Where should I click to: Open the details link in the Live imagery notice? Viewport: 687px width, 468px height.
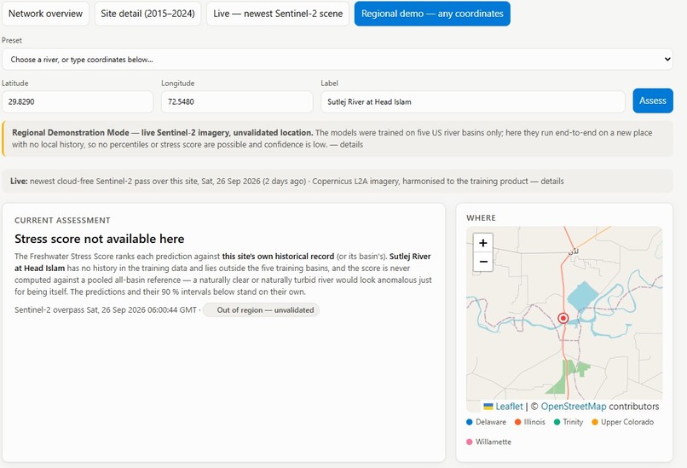point(551,182)
